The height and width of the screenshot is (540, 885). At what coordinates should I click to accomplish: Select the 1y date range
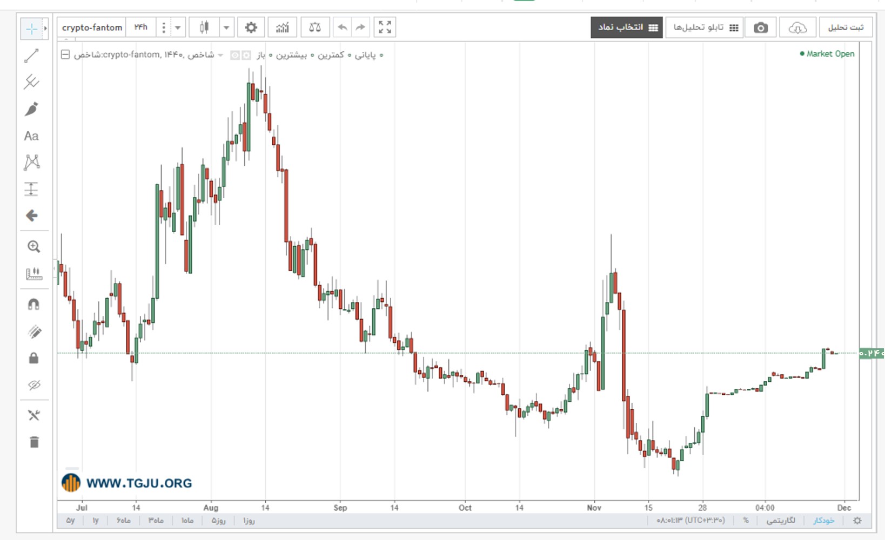[96, 521]
